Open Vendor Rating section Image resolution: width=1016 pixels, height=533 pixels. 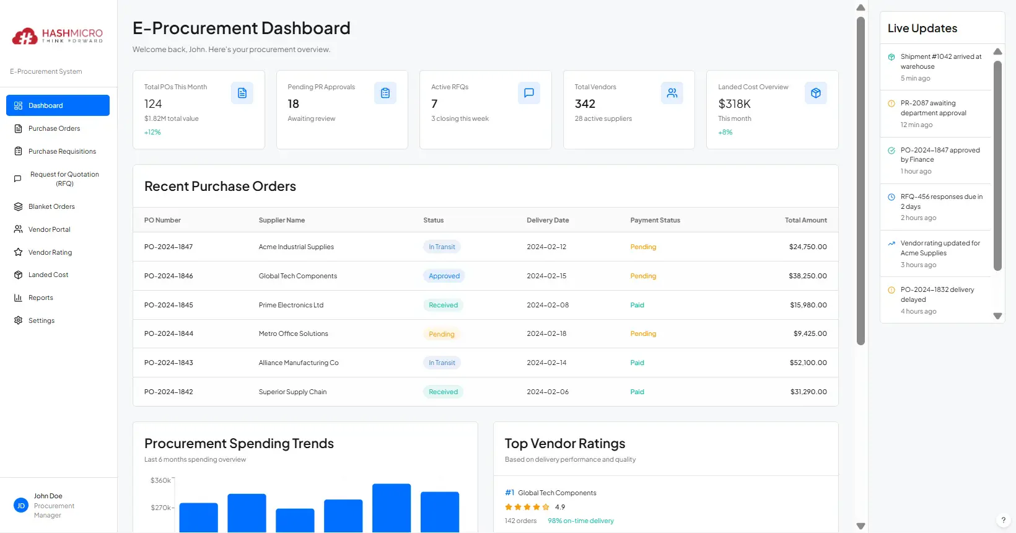58,252
